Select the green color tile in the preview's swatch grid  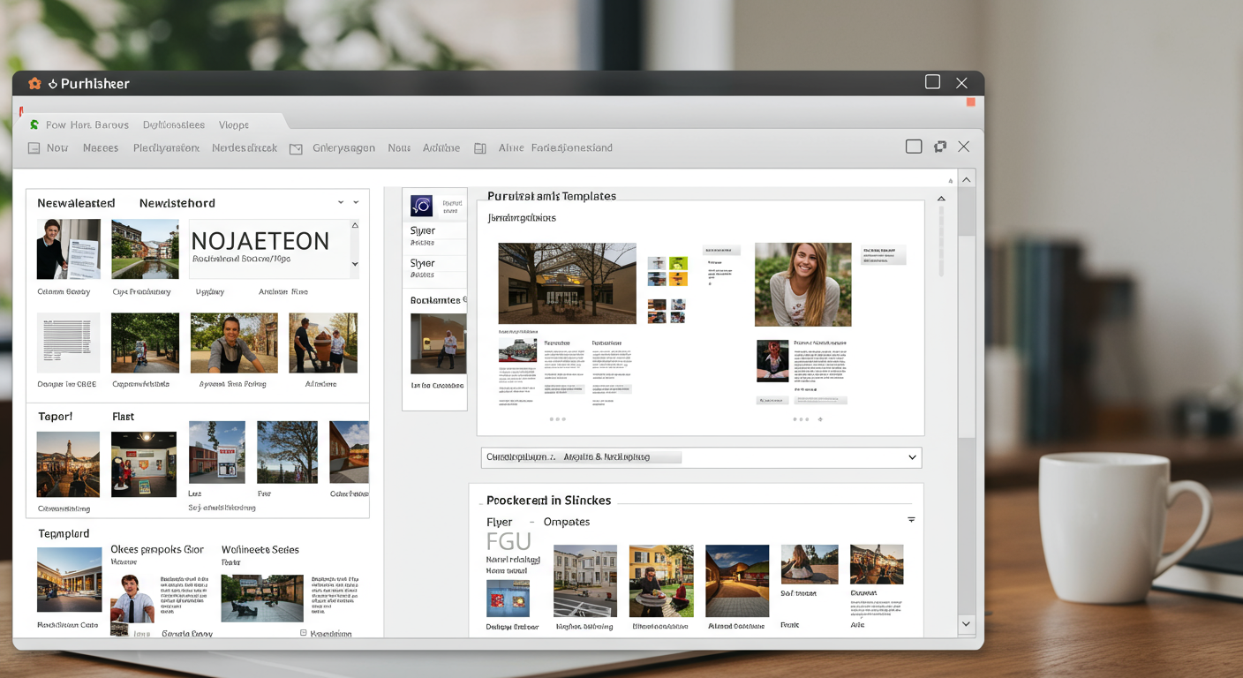pos(678,263)
